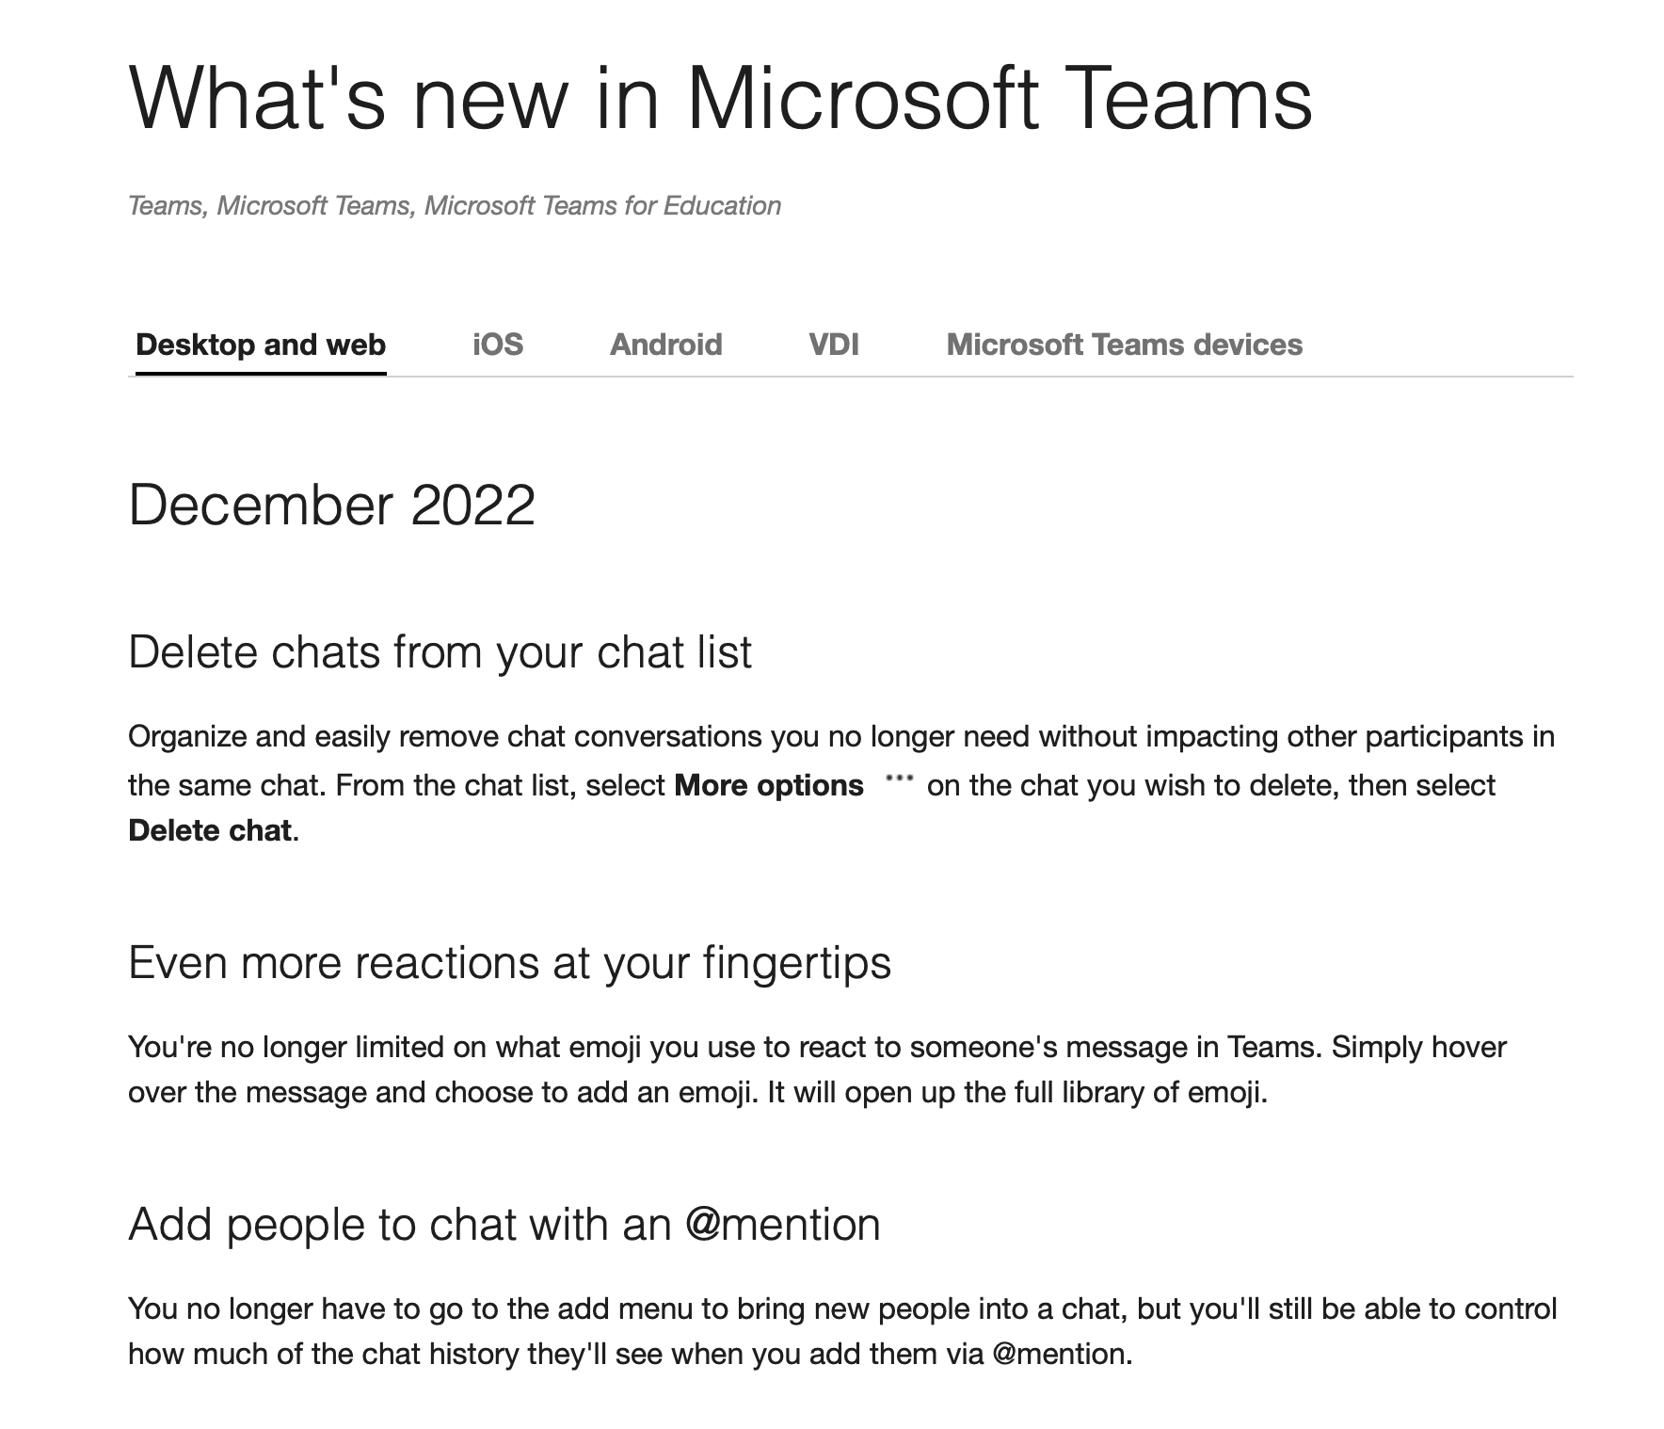Screen dimensions: 1664x1429
Task: Click the paragraph starting You no longer have
Action: click(x=842, y=1331)
